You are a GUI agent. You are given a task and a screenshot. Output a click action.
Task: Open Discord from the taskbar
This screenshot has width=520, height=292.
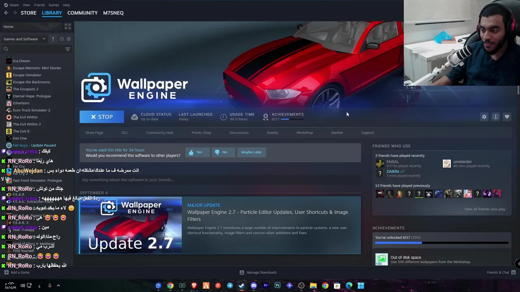tap(254, 286)
